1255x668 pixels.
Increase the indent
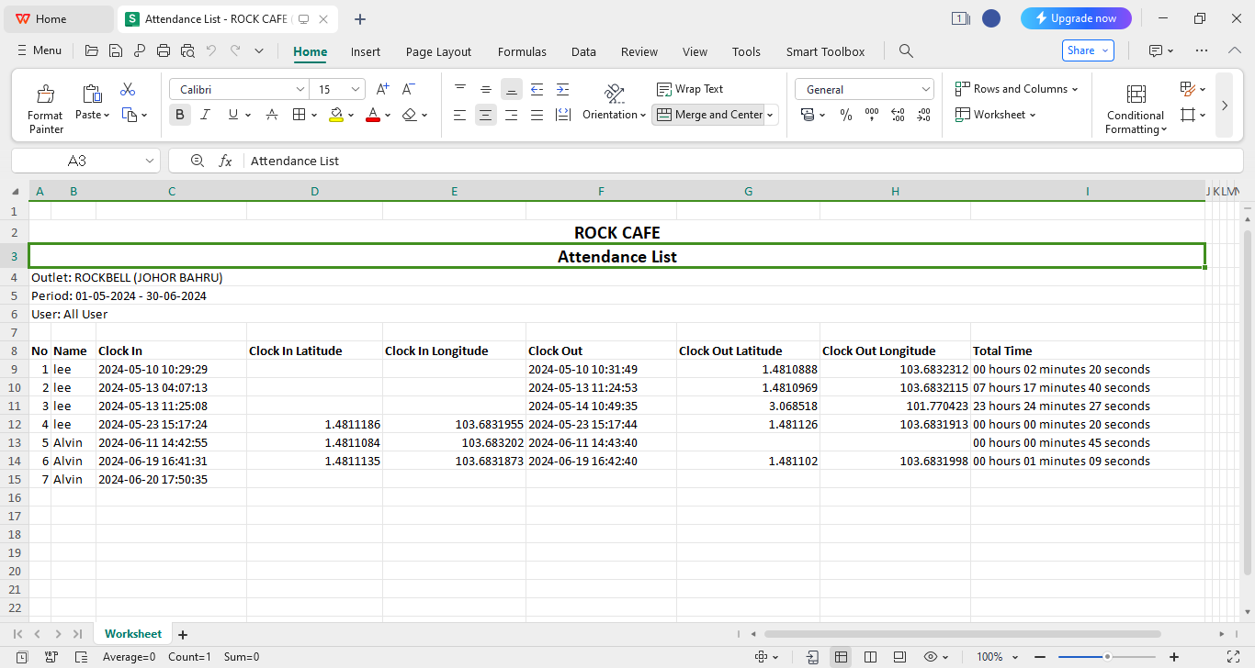point(563,89)
